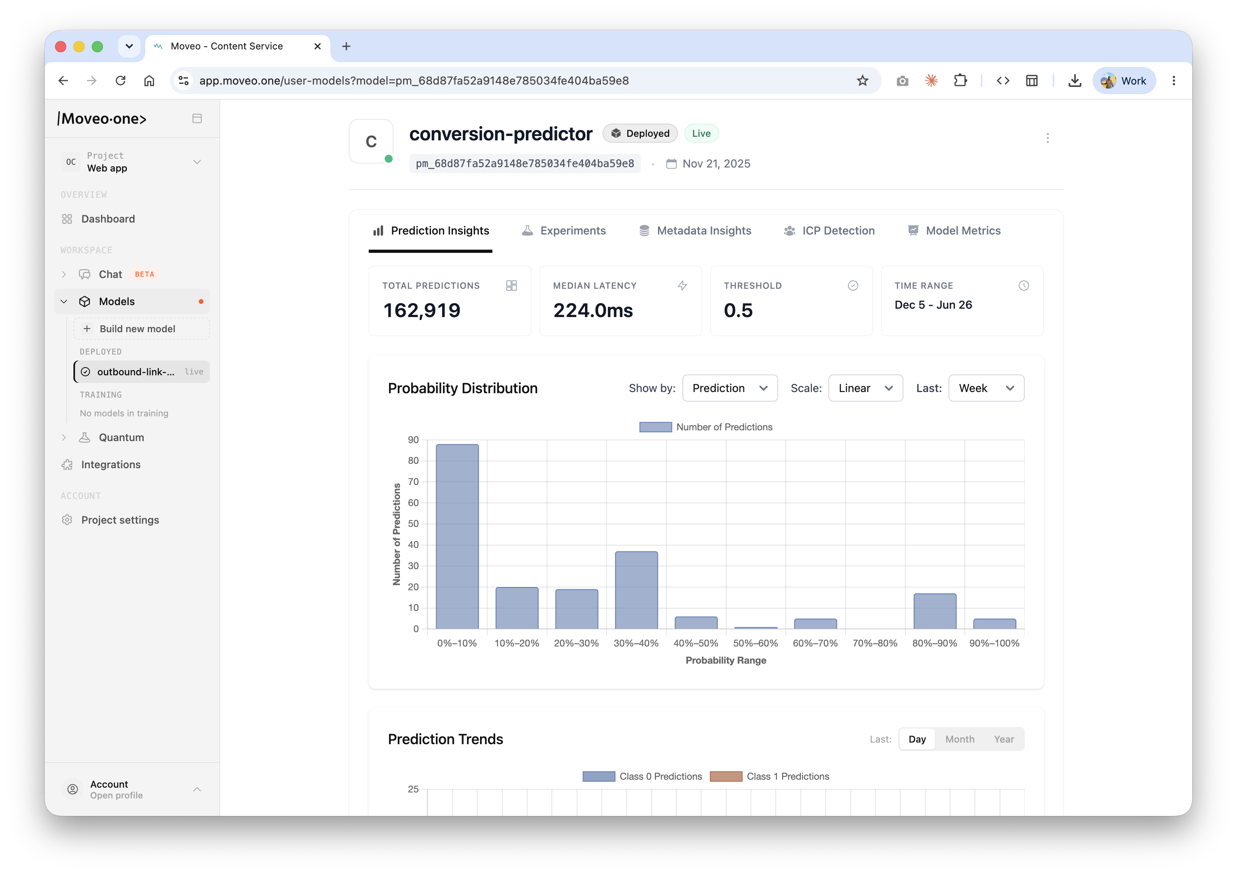Click the address bar URL

414,80
